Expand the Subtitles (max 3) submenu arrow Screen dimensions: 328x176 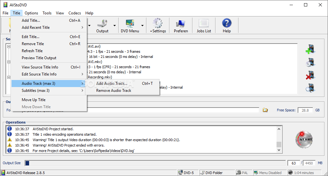coord(82,91)
